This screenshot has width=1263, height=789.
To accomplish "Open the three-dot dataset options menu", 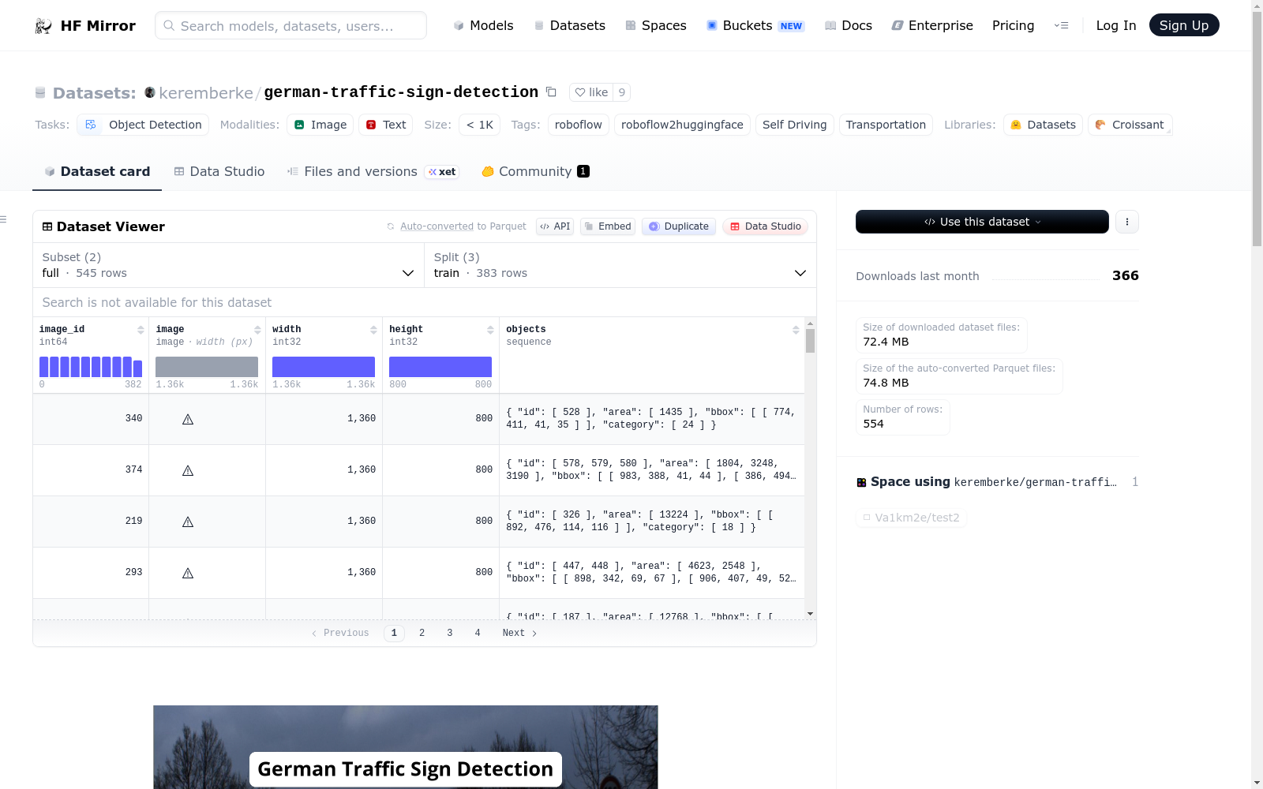I will 1127,222.
